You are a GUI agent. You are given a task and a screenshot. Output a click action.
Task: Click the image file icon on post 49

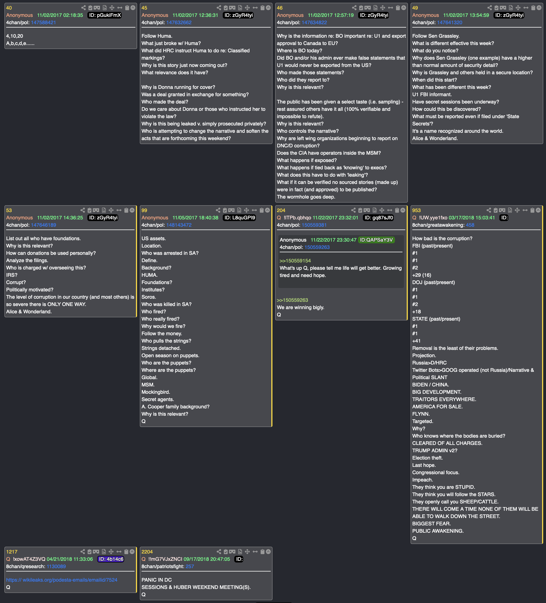(510, 8)
